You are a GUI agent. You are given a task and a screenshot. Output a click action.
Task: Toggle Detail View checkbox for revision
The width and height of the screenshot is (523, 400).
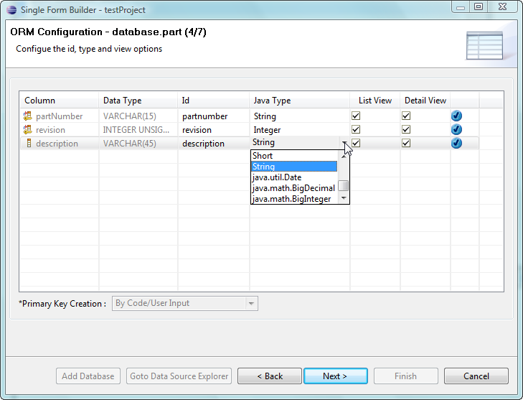406,130
